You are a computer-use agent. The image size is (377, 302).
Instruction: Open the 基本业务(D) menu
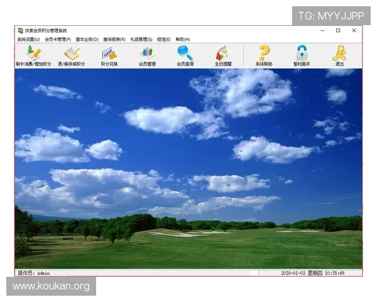pos(87,39)
